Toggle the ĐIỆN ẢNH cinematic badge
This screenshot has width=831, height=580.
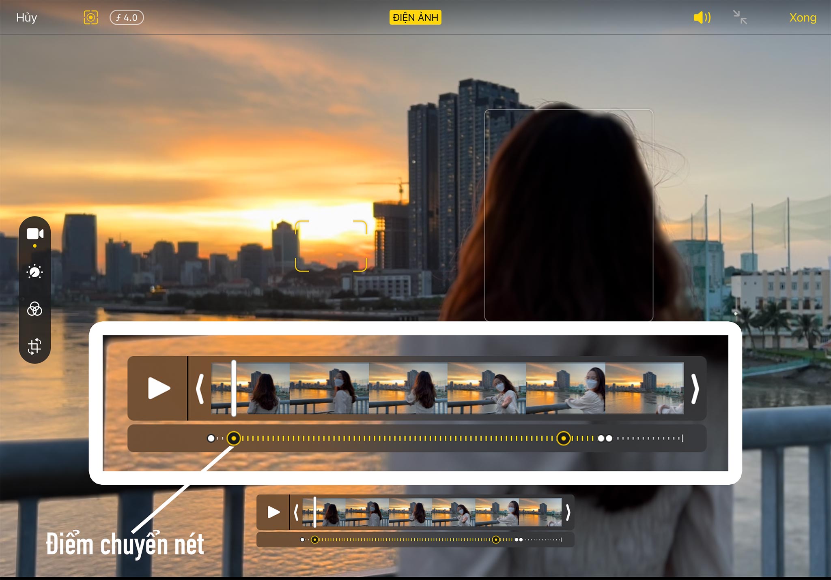(415, 17)
